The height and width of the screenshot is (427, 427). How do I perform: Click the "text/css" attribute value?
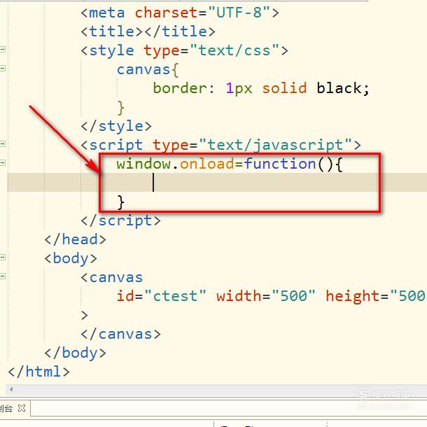[x=234, y=50]
